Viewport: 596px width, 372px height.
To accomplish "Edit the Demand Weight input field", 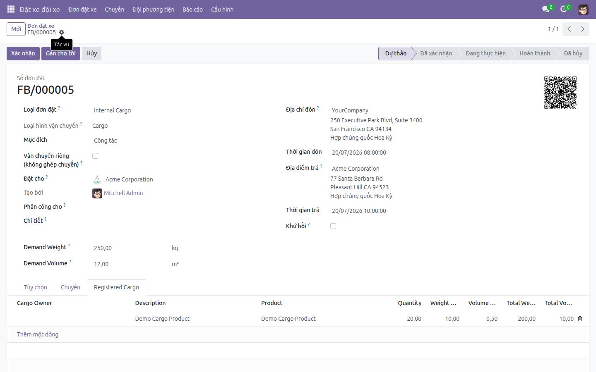I will (x=130, y=248).
